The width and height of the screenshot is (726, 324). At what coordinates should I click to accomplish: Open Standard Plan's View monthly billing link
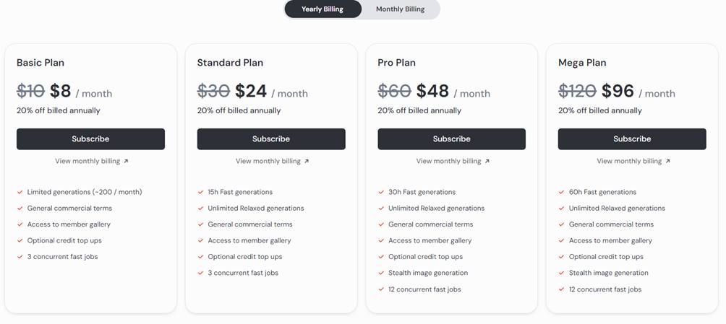pos(268,161)
